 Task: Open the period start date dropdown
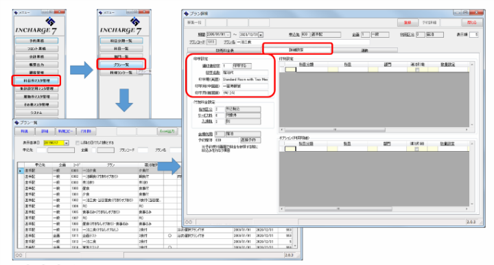pyautogui.click(x=228, y=34)
